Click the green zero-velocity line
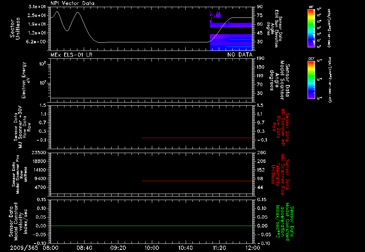 pyautogui.click(x=151, y=226)
